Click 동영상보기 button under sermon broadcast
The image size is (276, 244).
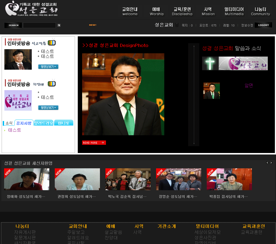pos(48,66)
